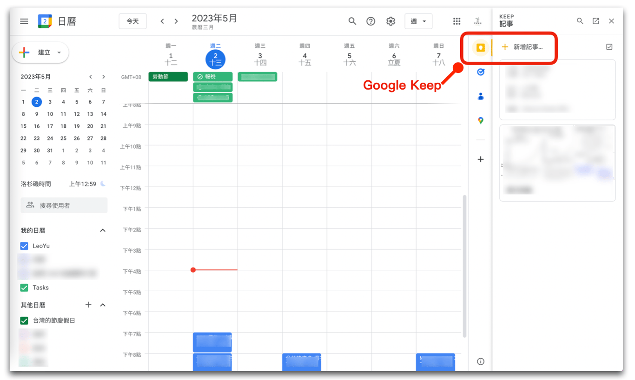
Task: Open the second Keep note card
Action: coord(557,163)
